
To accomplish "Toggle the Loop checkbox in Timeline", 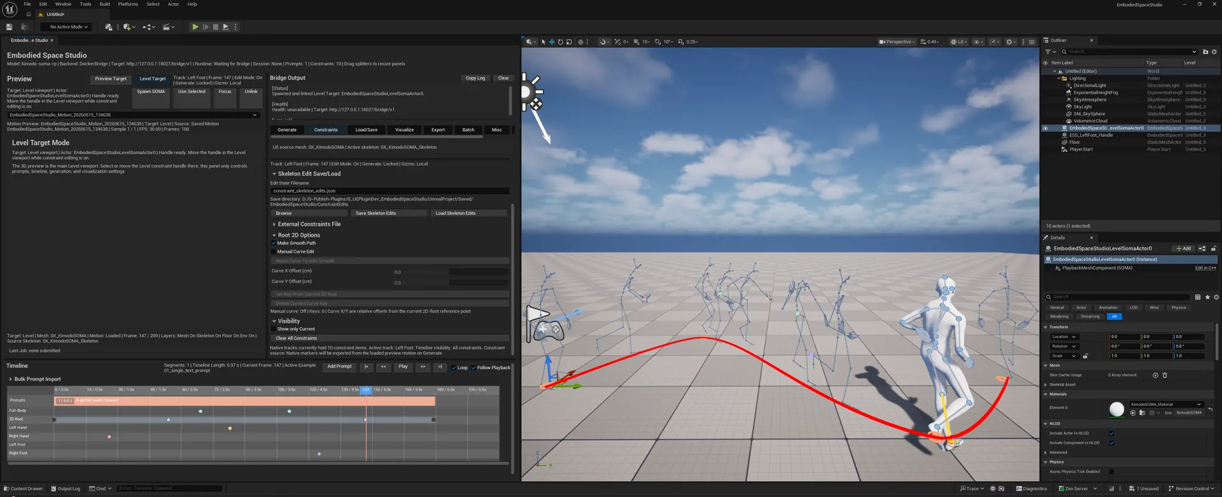I will coord(454,368).
